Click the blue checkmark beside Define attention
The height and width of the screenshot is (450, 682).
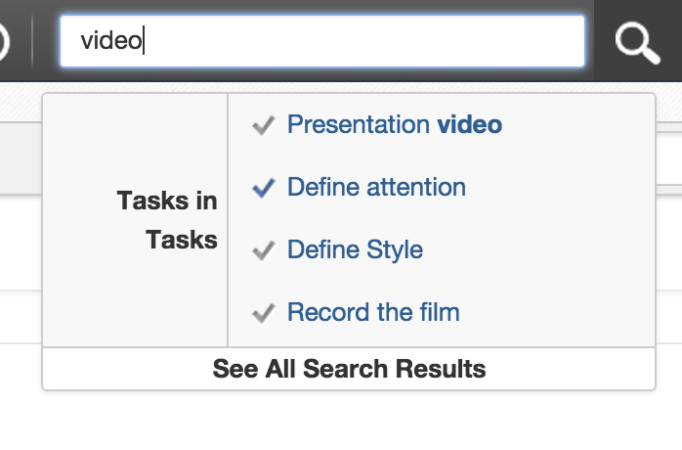[264, 188]
